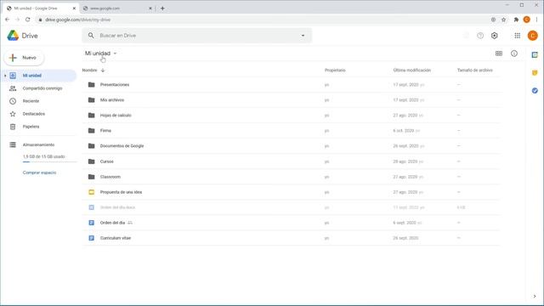Click Curriculum vitae Docs icon
The image size is (544, 306).
[91, 238]
